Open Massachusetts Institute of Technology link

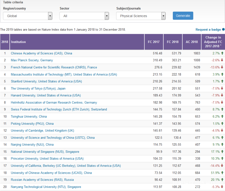64,74
